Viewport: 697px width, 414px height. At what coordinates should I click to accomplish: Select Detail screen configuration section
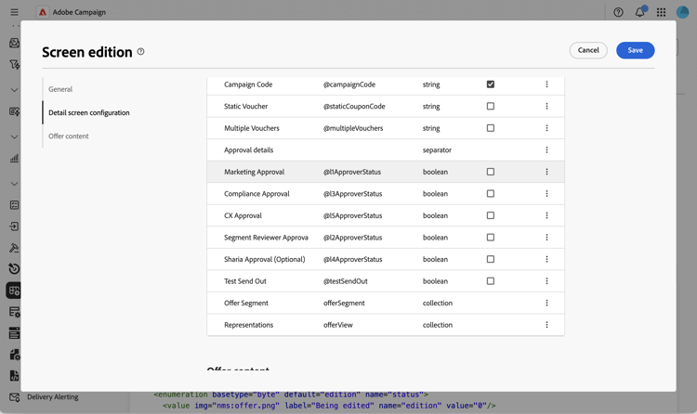click(x=89, y=113)
